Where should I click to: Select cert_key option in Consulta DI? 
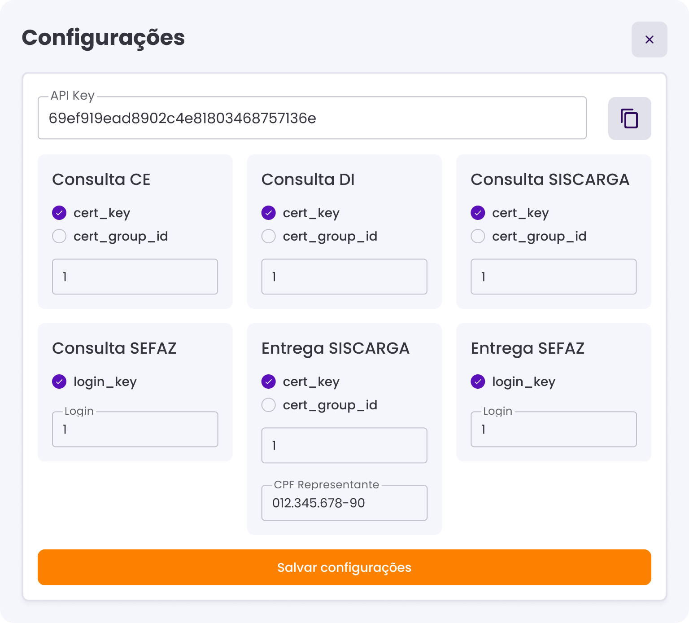pos(269,213)
